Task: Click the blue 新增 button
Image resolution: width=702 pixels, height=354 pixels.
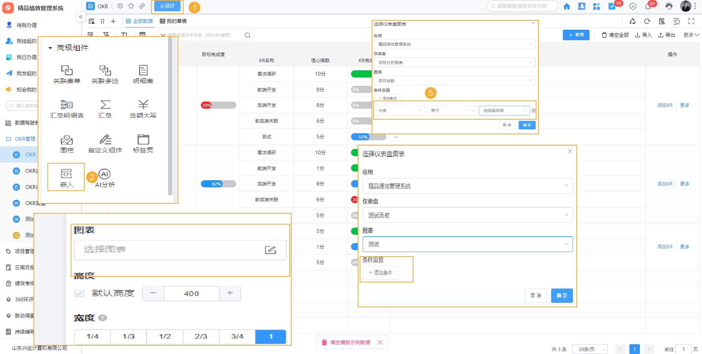Action: click(576, 35)
